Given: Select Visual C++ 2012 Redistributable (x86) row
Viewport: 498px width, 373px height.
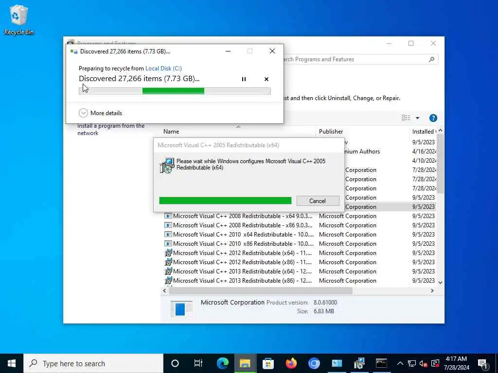Looking at the screenshot, I should (299, 262).
